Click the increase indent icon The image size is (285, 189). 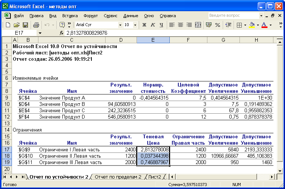pyautogui.click(x=228, y=25)
